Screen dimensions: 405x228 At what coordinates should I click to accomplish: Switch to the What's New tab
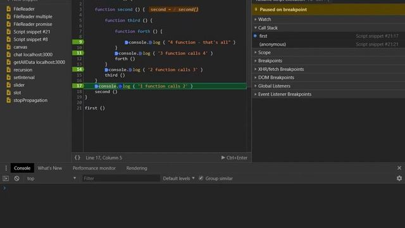pos(49,168)
